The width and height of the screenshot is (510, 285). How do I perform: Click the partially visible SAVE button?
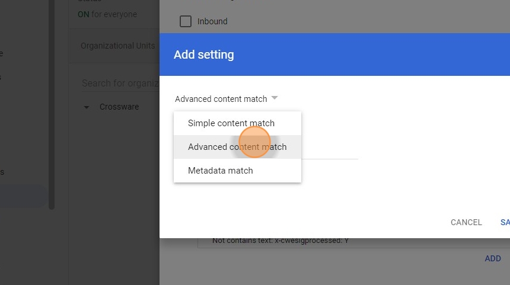(x=505, y=222)
